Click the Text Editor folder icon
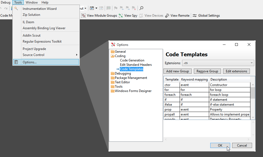Viewport: 263px width, 157px height. click(113, 82)
